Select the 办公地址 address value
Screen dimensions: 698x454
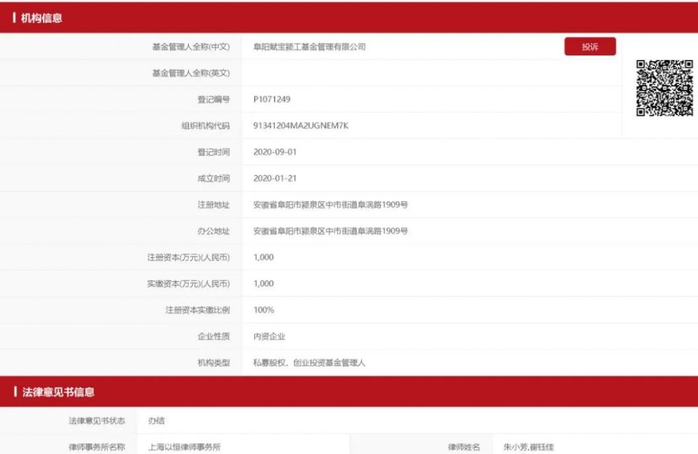point(331,231)
